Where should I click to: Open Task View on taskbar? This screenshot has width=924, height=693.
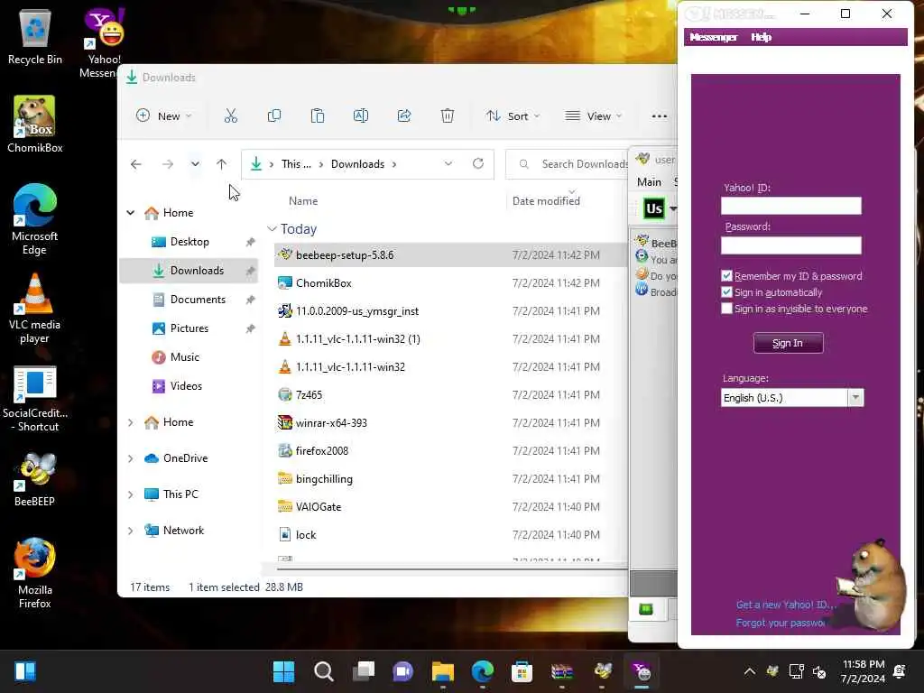(364, 671)
